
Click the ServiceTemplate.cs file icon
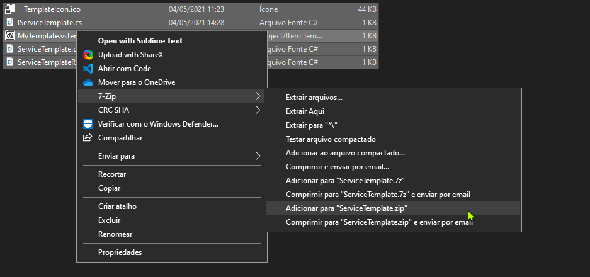10,49
